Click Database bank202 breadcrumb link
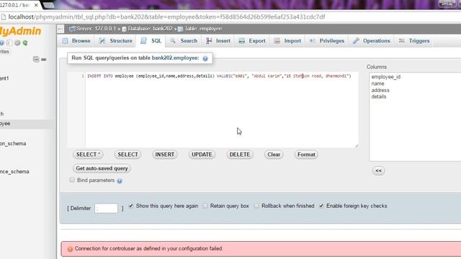The width and height of the screenshot is (461, 259). point(150,29)
